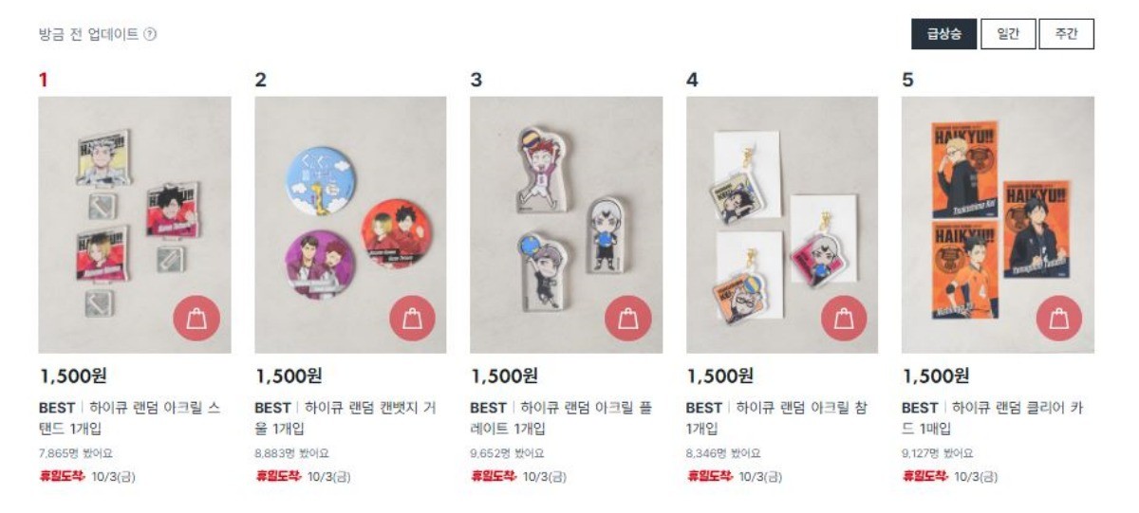Viewport: 1139px width, 513px height.
Task: Add the rank 1 acrylic stand to cart
Action: (196, 319)
